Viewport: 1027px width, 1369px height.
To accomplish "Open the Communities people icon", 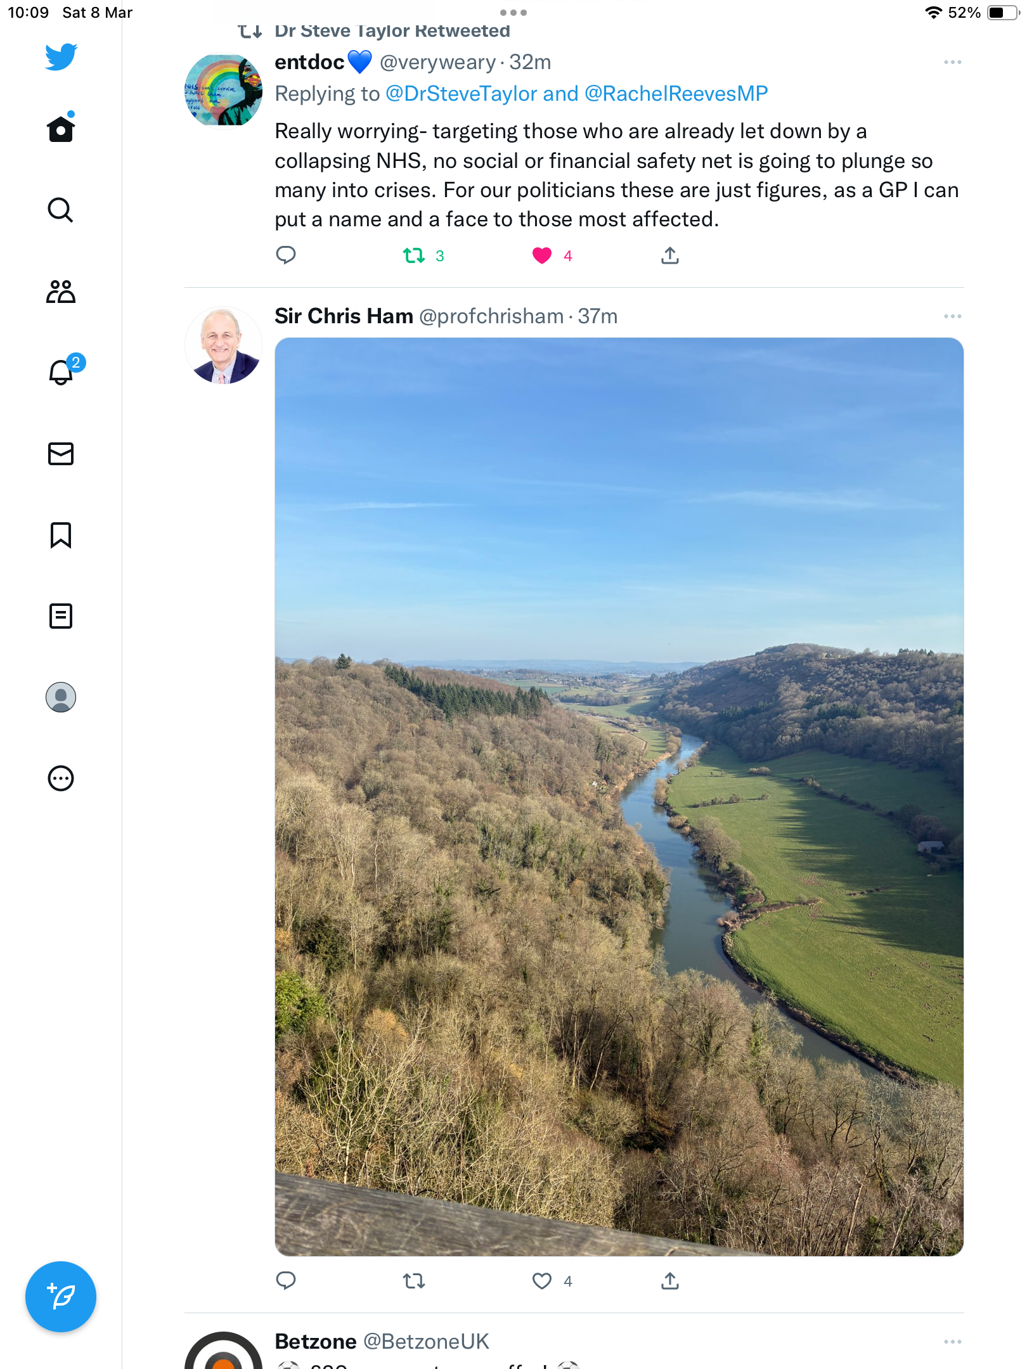I will coord(61,292).
